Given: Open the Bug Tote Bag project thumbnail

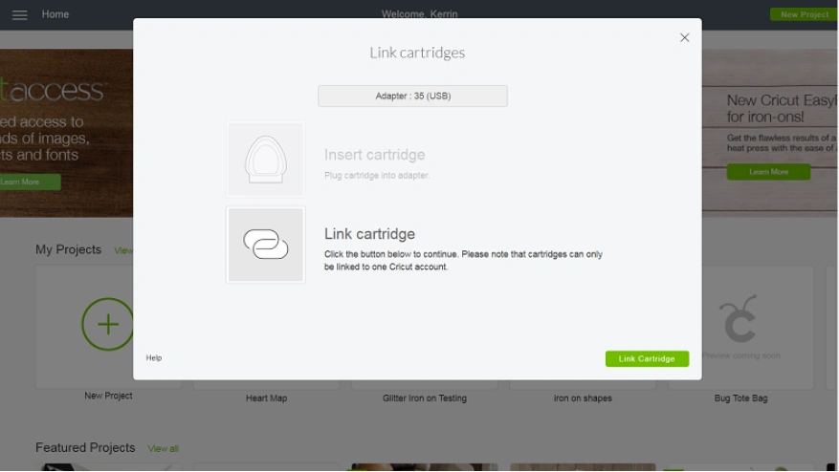Looking at the screenshot, I should point(740,327).
